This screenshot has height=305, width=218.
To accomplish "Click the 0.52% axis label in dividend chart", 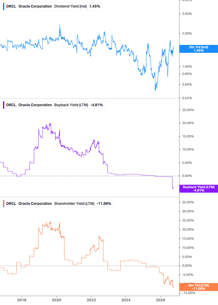I will [x=187, y=98].
